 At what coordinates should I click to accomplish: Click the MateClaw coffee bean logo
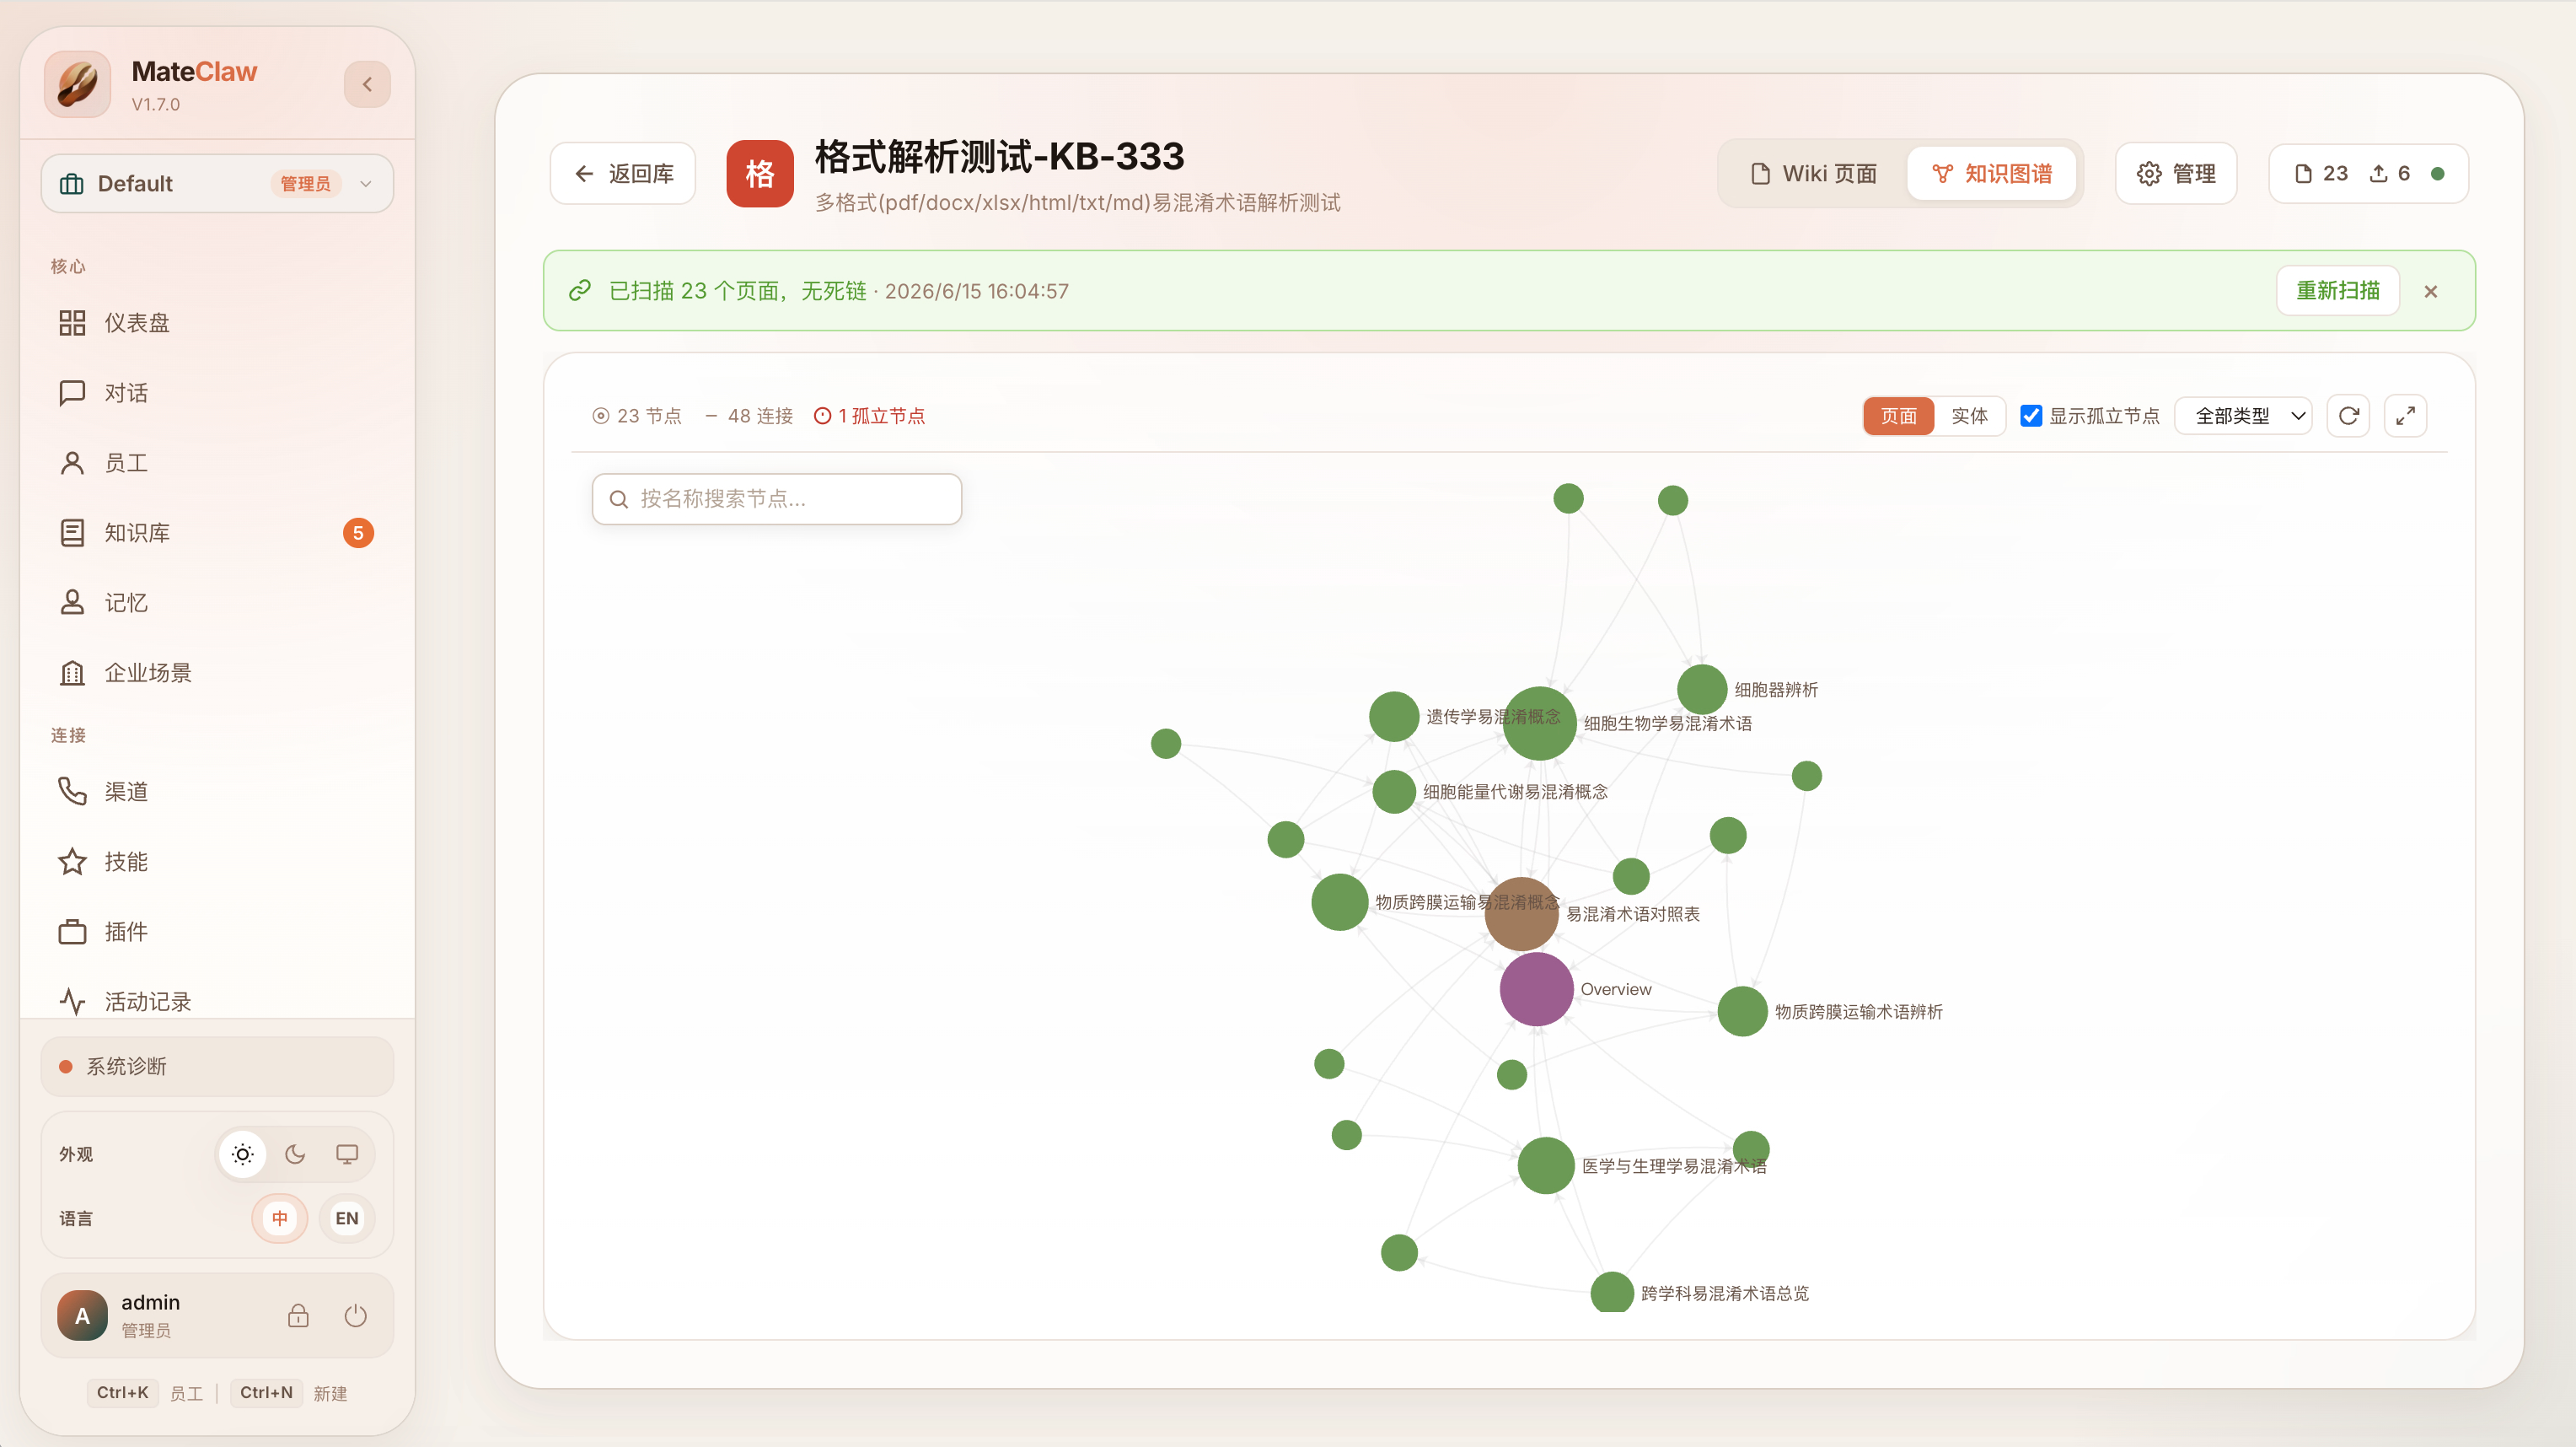pyautogui.click(x=78, y=84)
